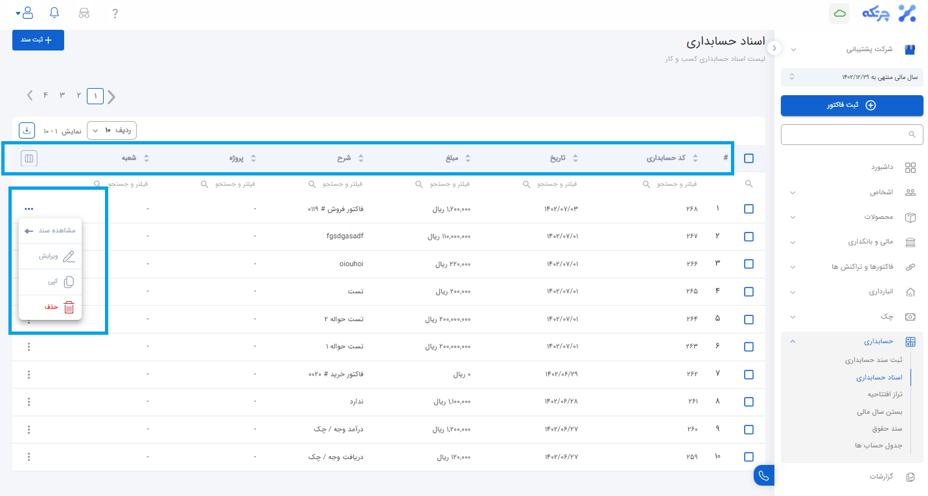928x496 pixels.
Task: Open the column settings icon in table header
Action: [x=29, y=158]
